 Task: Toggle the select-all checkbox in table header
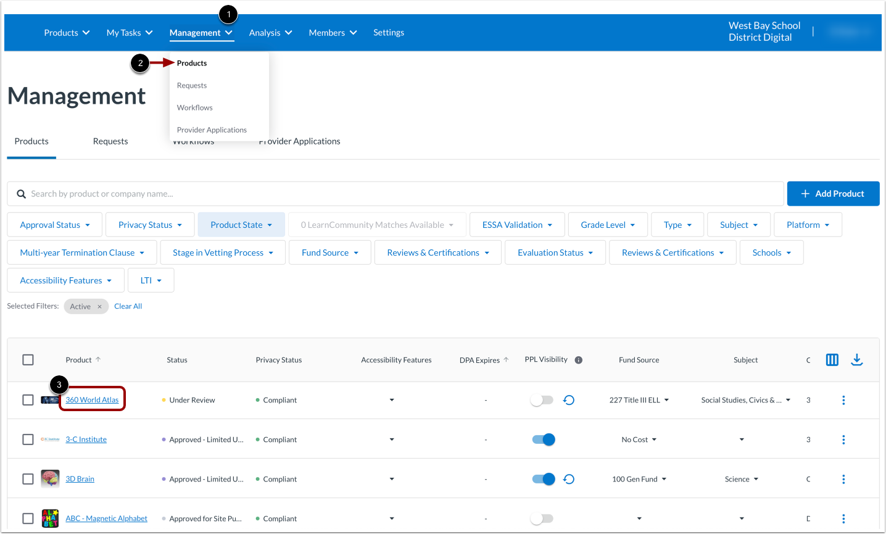point(28,360)
